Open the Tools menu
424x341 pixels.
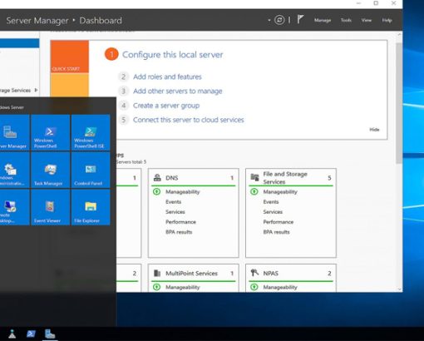tap(346, 20)
